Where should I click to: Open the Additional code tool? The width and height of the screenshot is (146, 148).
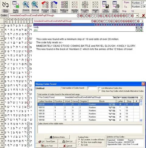coord(64,5)
